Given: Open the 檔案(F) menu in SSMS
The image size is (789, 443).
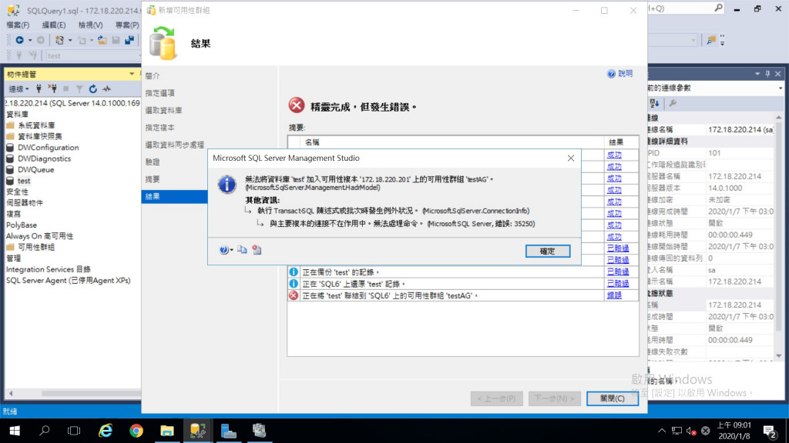Looking at the screenshot, I should click(x=18, y=25).
